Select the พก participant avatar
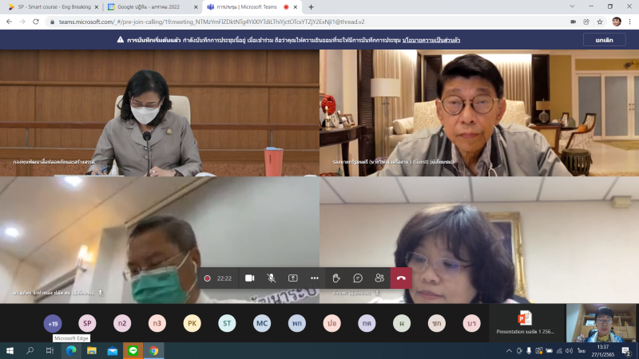This screenshot has width=639, height=359. [x=296, y=324]
